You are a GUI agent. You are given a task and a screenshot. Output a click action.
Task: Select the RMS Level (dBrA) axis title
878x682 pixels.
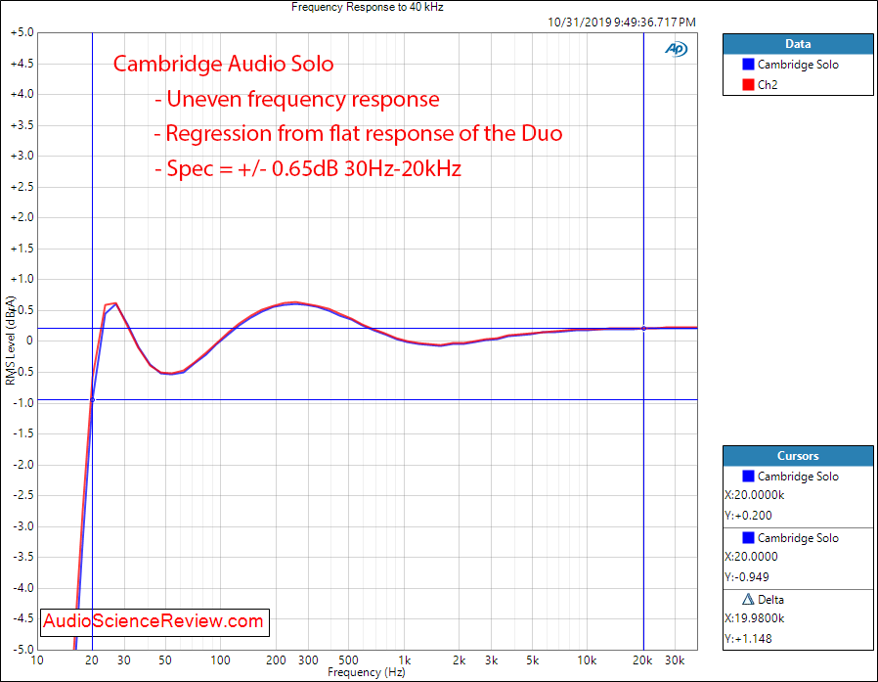point(11,341)
